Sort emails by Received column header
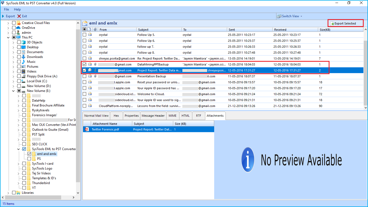This screenshot has height=207, width=368. coord(295,30)
